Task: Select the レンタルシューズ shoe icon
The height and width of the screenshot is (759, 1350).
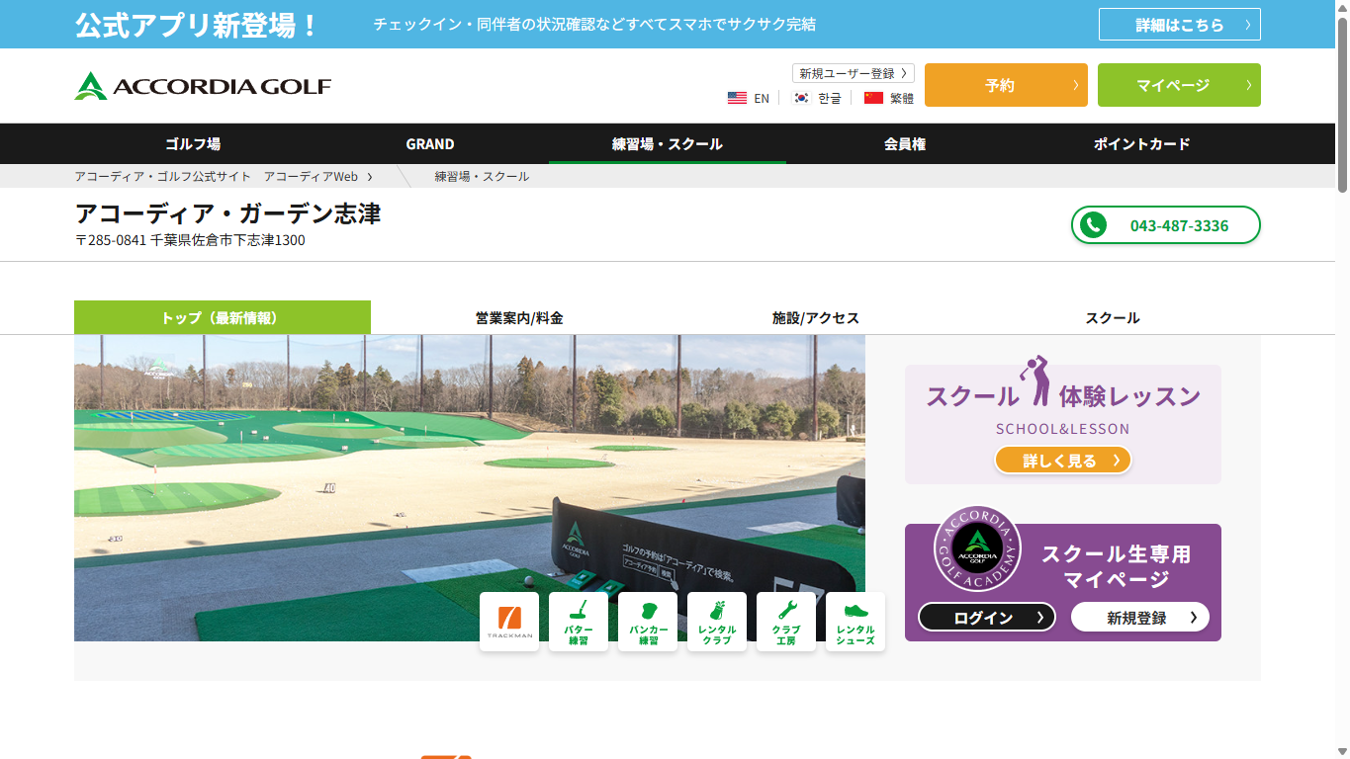Action: click(x=855, y=622)
